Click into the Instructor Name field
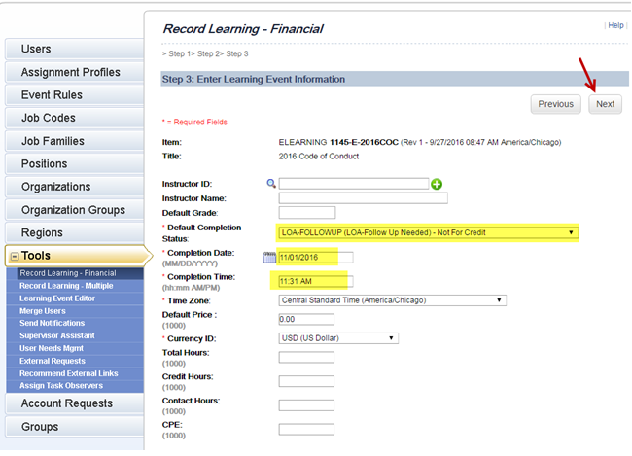This screenshot has width=632, height=456. pyautogui.click(x=364, y=198)
